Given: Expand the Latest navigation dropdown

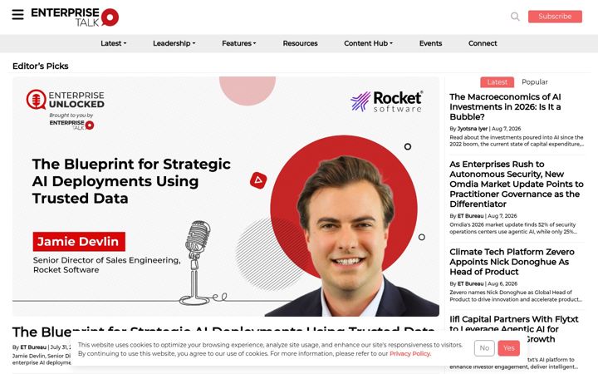Looking at the screenshot, I should point(113,43).
